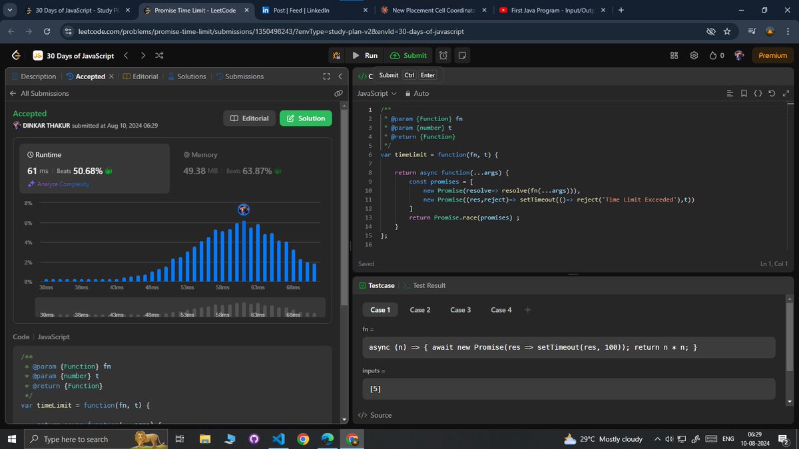Viewport: 799px width, 449px height.
Task: Expand the editor to fullscreen with the arrows icon
Action: pyautogui.click(x=786, y=93)
